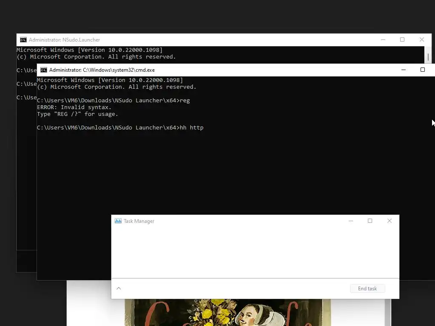
Task: Click the Windows version line in cmd.exe
Action: pyautogui.click(x=110, y=80)
